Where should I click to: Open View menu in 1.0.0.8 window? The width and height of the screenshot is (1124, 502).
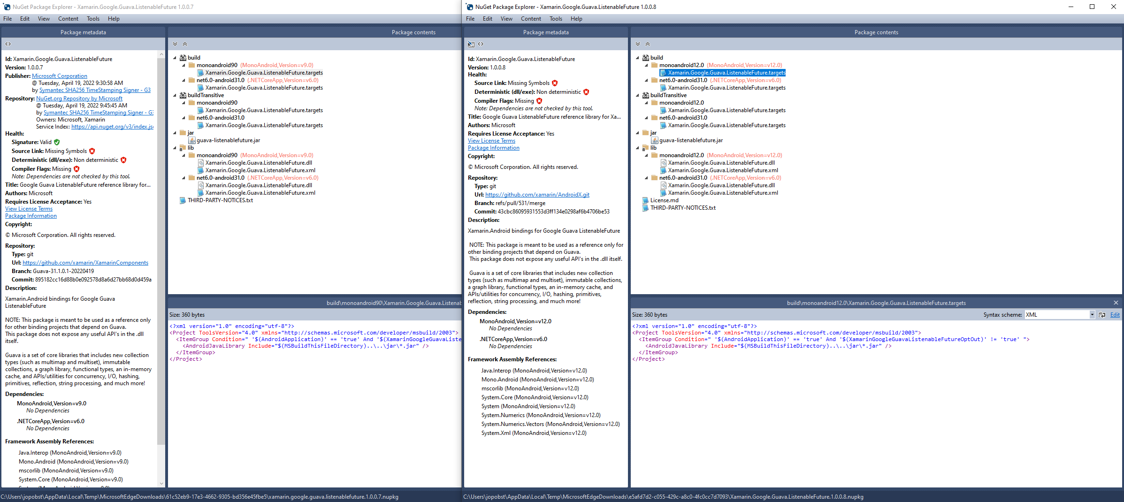pos(506,19)
